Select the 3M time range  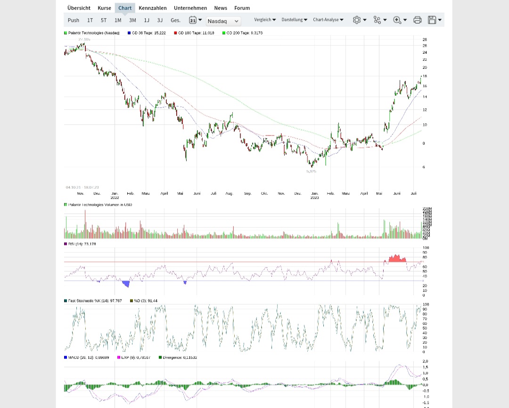tap(132, 20)
